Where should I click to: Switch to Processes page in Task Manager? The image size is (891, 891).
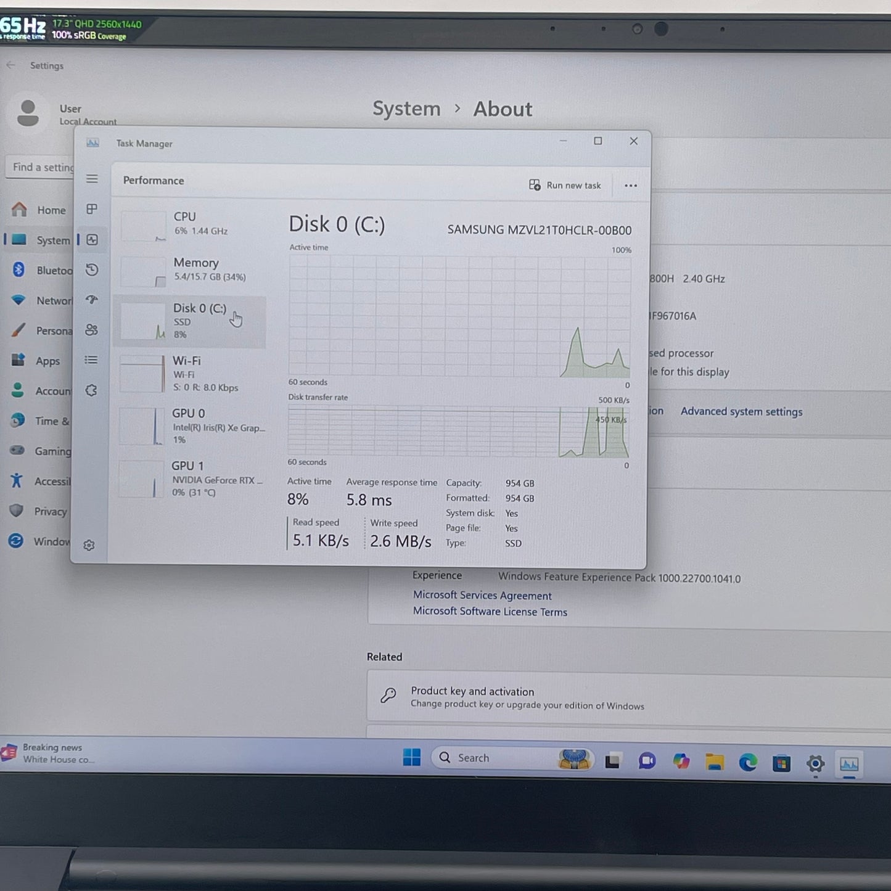(x=92, y=209)
